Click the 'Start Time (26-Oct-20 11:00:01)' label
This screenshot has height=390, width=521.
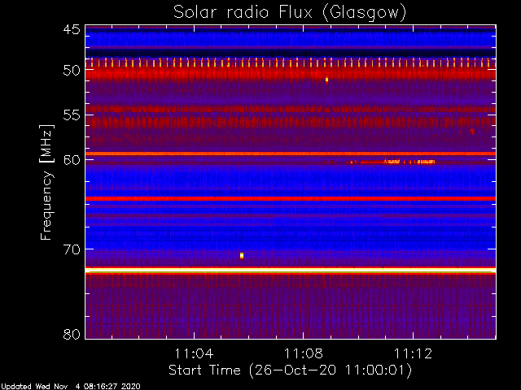(290, 370)
